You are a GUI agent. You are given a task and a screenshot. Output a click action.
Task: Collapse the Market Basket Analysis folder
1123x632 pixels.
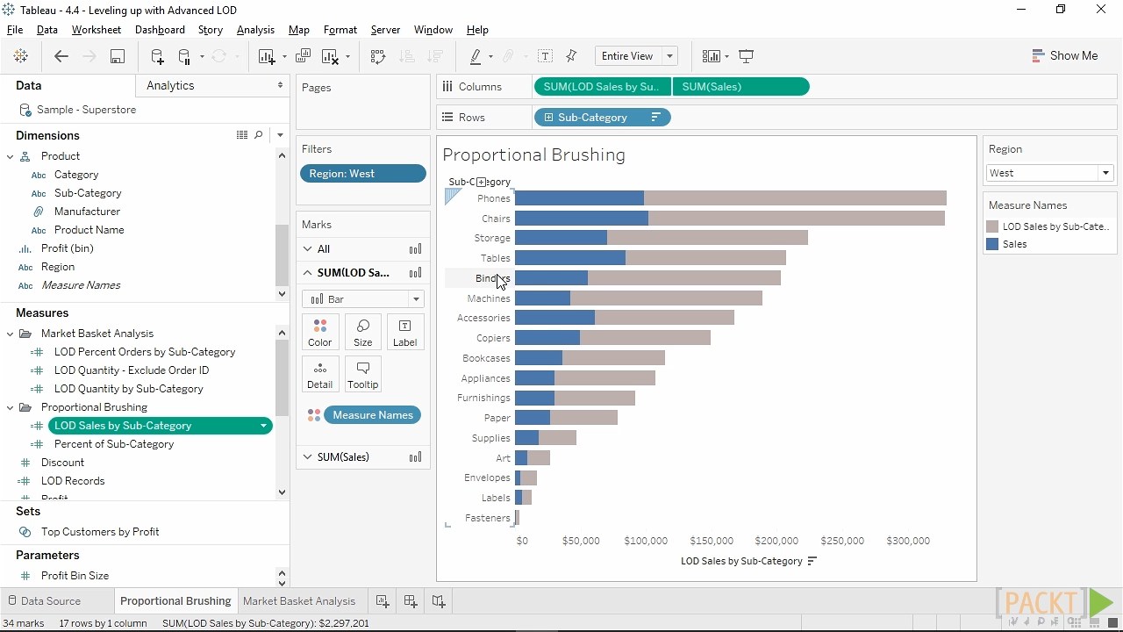point(11,334)
